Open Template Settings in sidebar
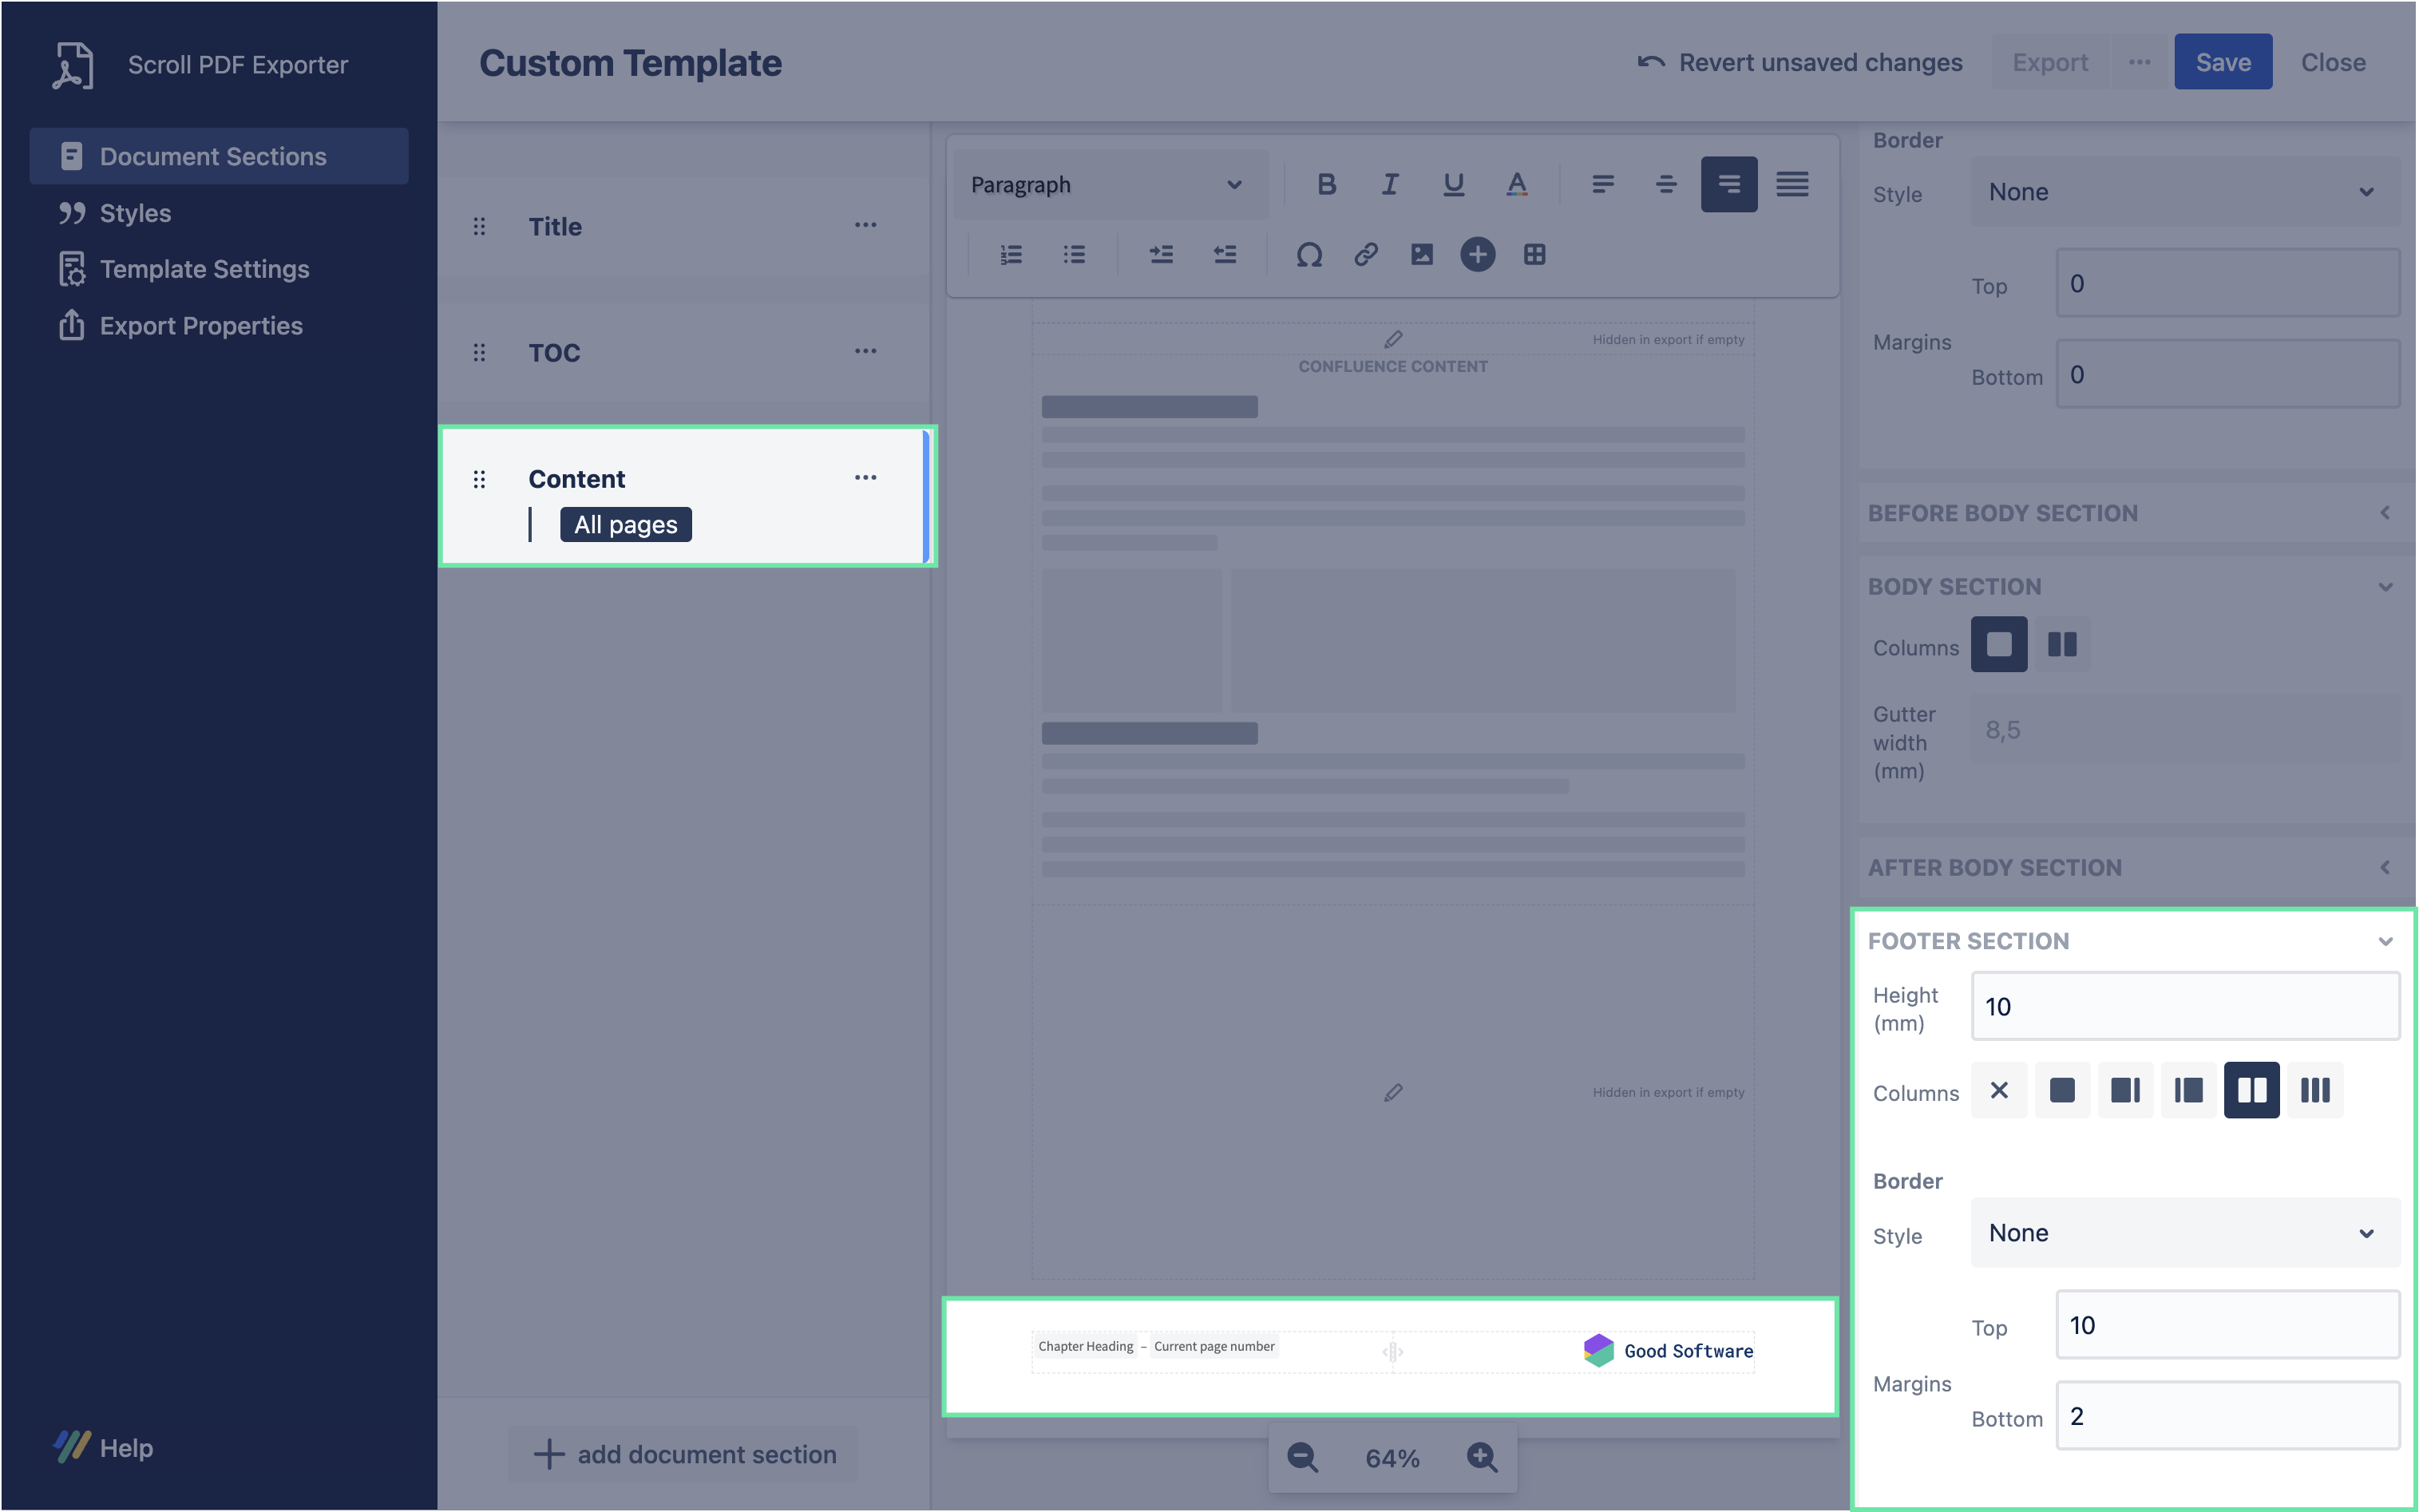This screenshot has height=1512, width=2419. pos(204,269)
